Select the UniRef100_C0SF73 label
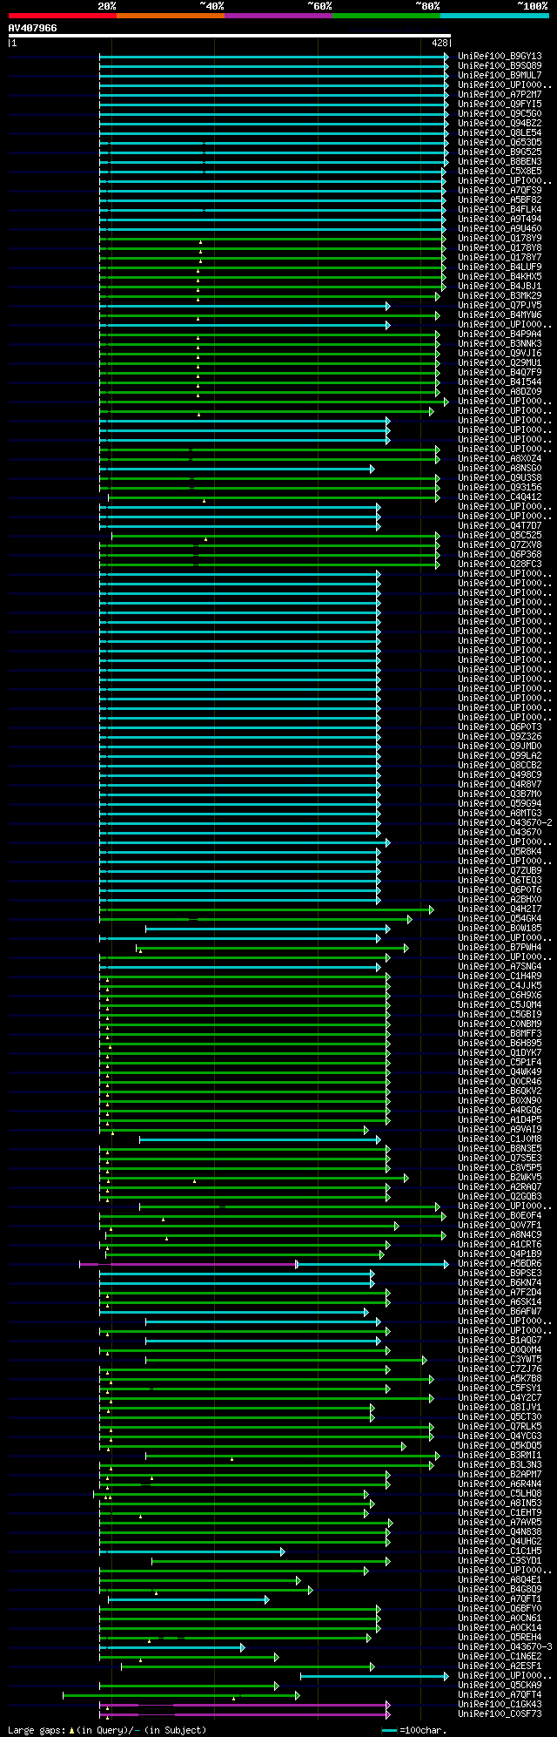 pos(500,1714)
